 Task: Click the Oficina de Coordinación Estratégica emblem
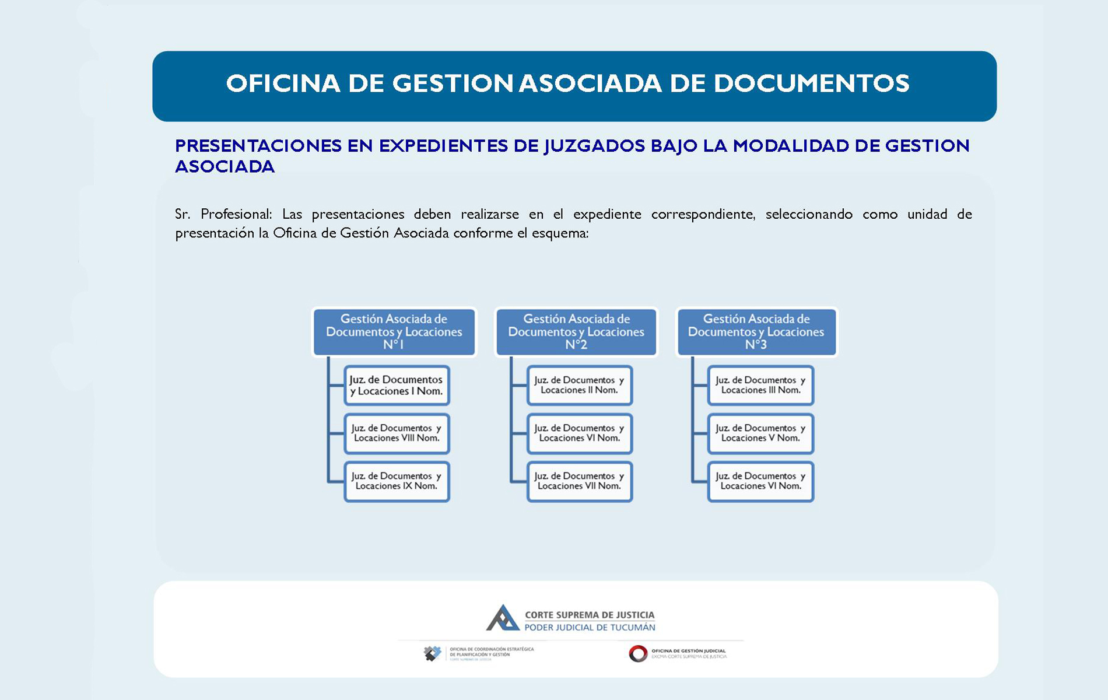point(432,653)
